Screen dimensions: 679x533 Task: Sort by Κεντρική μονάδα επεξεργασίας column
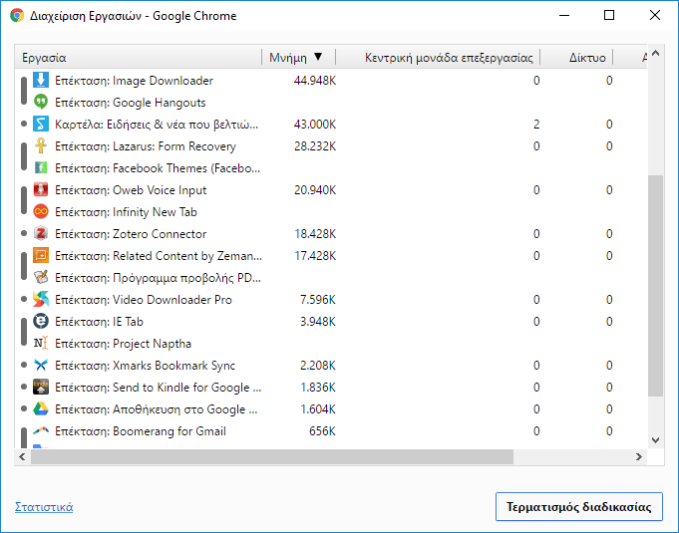(x=438, y=57)
